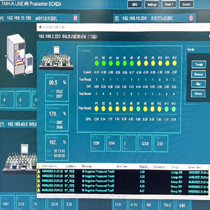The width and height of the screenshot is (210, 210).
Task: Click the 12-channel test rack image in popup
Action: tap(56, 58)
